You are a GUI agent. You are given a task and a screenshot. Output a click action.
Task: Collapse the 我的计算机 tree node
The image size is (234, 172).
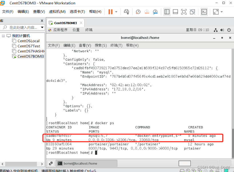coord(3,36)
